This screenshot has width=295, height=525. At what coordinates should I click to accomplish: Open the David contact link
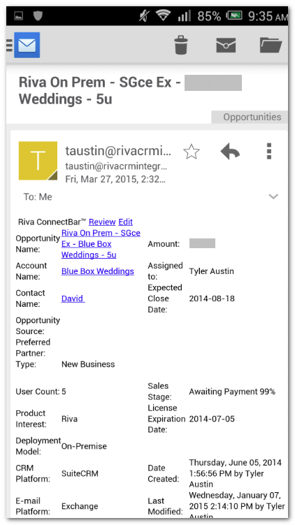pyautogui.click(x=73, y=299)
